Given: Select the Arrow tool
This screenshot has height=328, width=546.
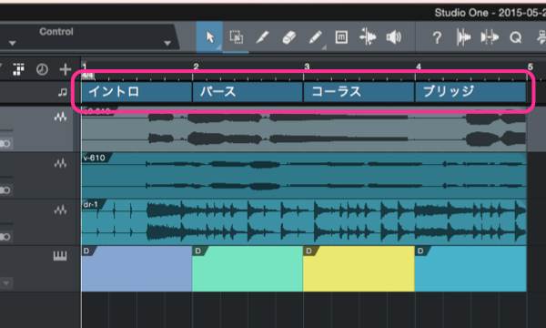Looking at the screenshot, I should click(209, 37).
